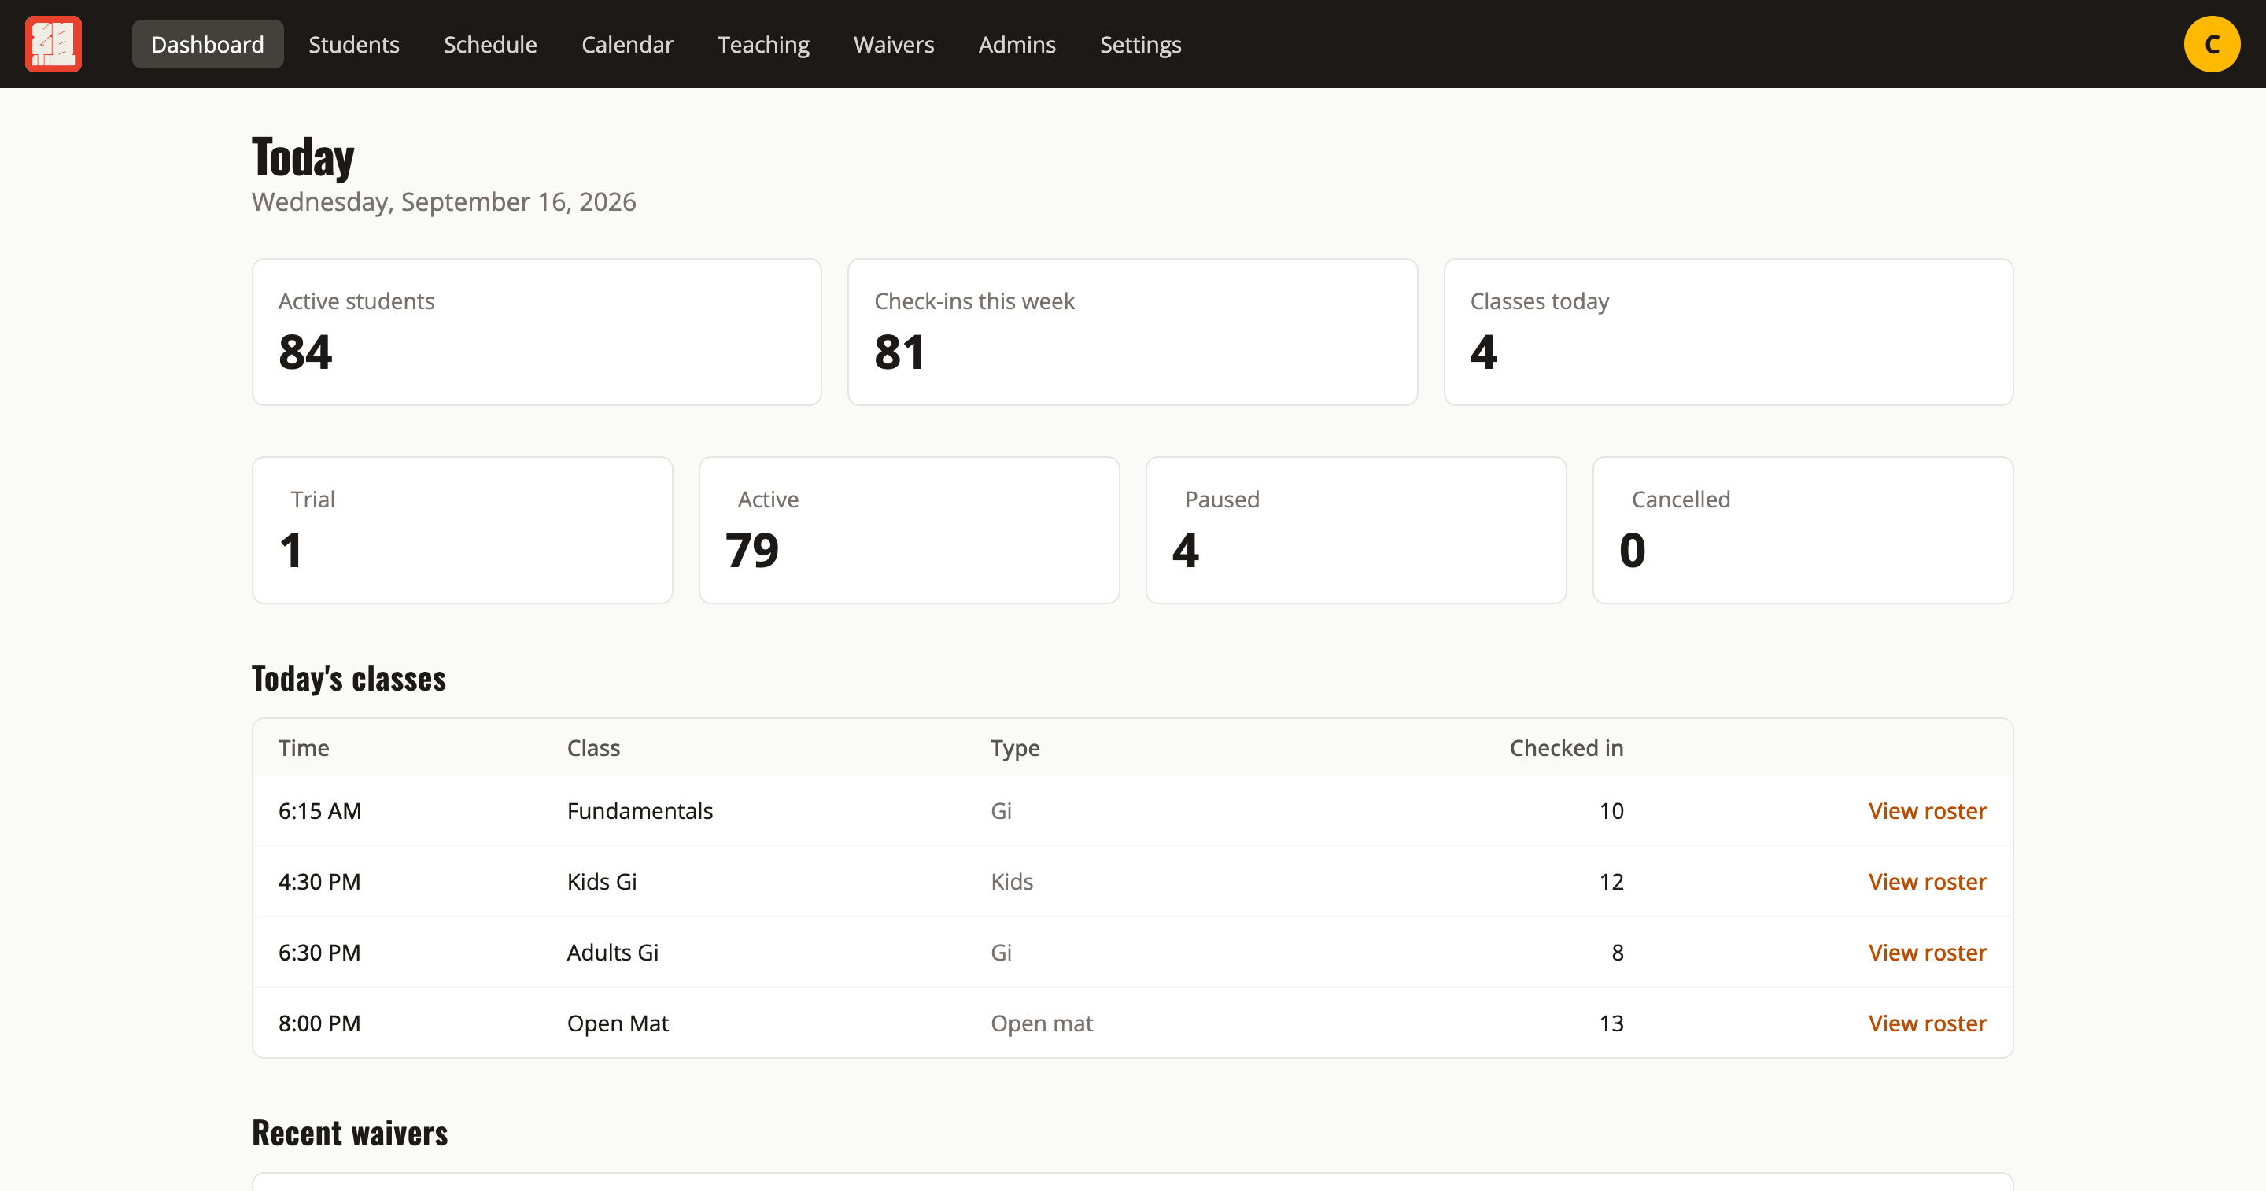Navigate to Teaching
The image size is (2266, 1191).
[763, 44]
